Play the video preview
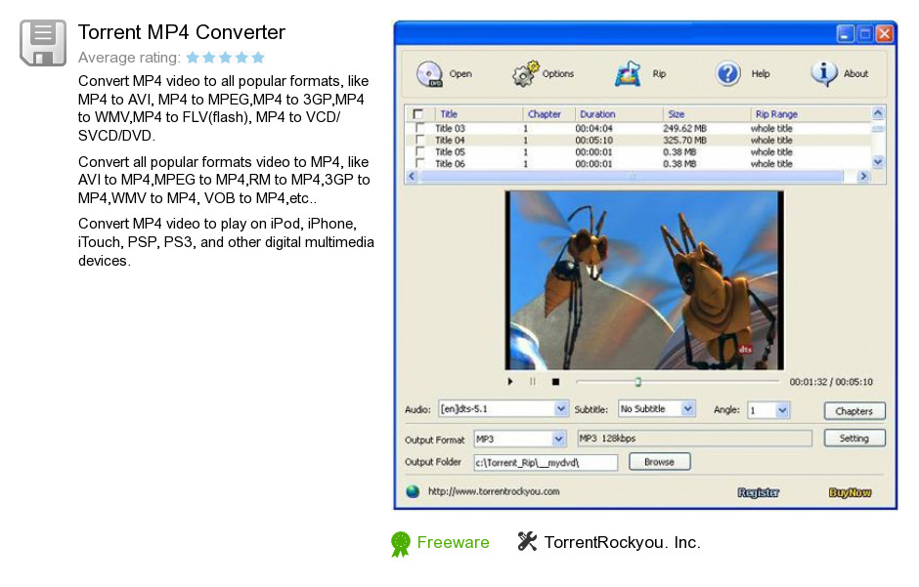 coord(510,382)
